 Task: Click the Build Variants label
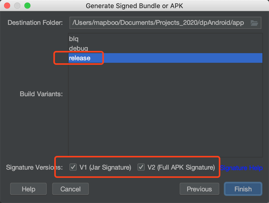41,94
